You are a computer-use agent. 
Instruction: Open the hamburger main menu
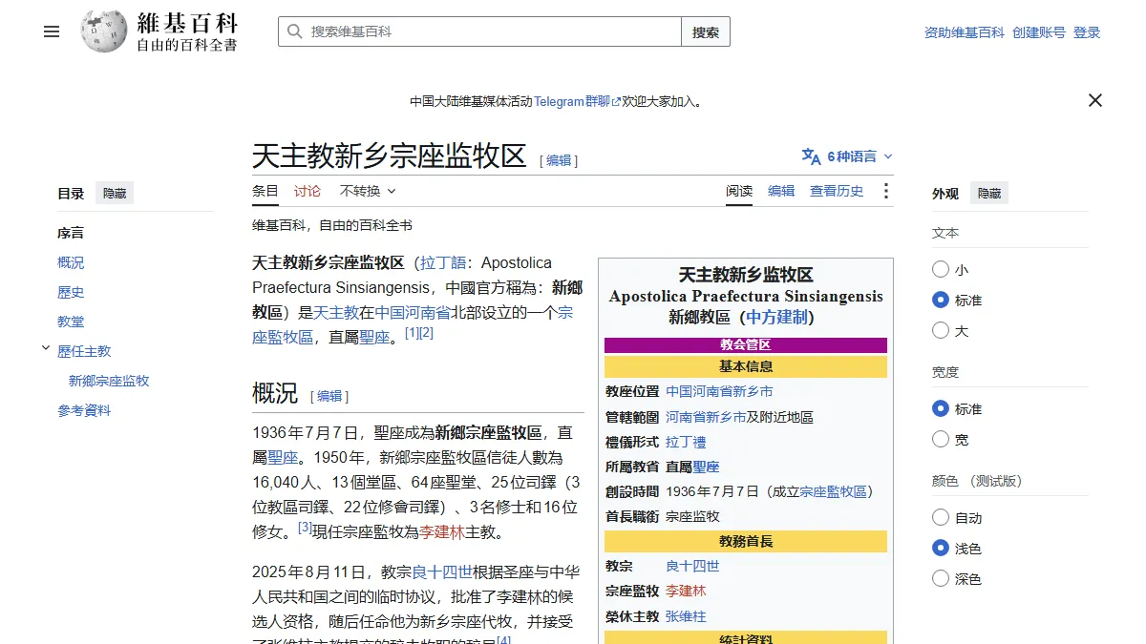(x=52, y=31)
